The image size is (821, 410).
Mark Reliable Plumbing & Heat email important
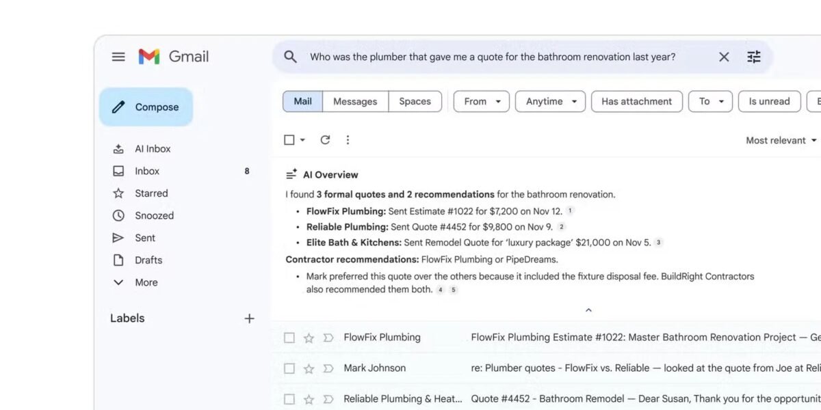pos(328,399)
